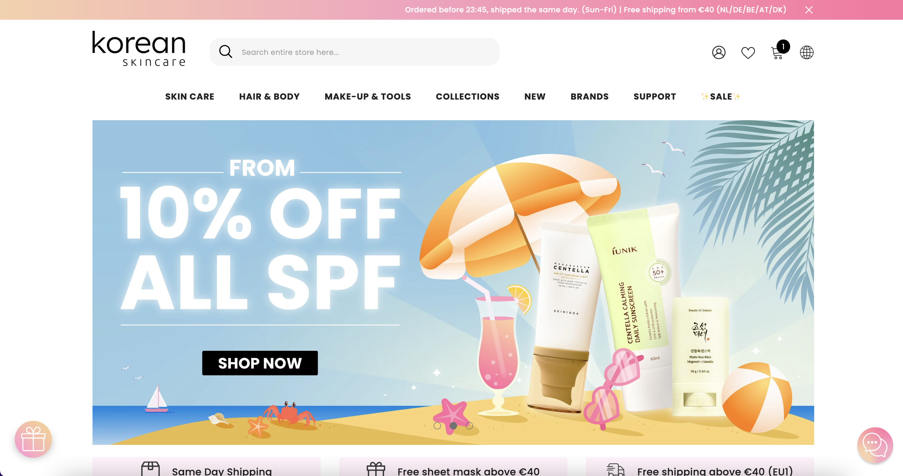Click the Korean Skincare logo
This screenshot has height=476, width=903.
click(x=139, y=48)
